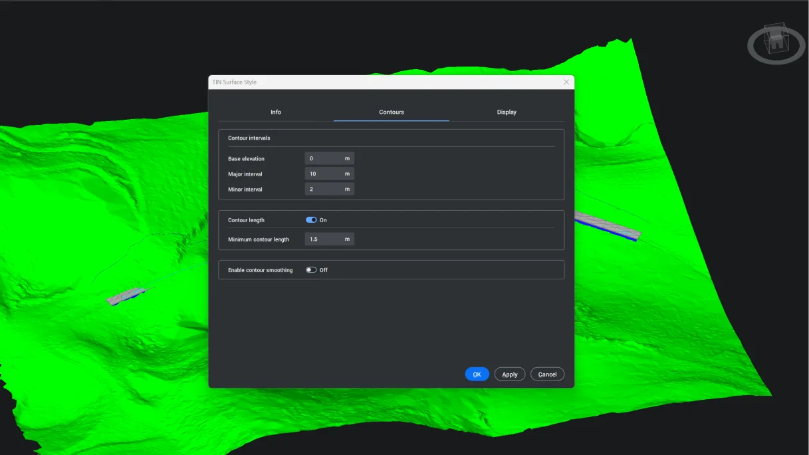Click the Apply button

[510, 375]
